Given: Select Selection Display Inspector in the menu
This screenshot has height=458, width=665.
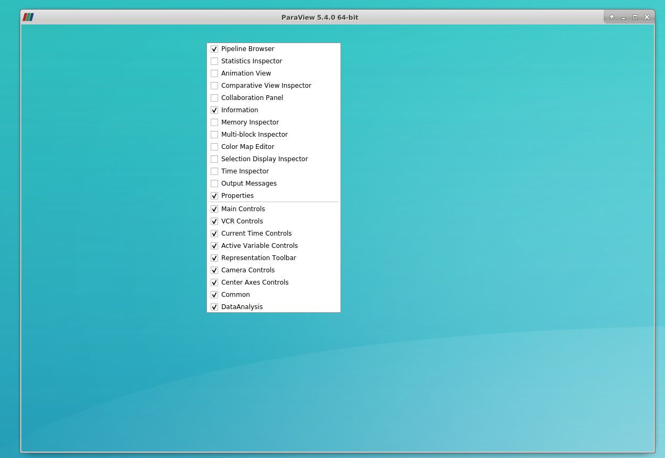Looking at the screenshot, I should click(273, 159).
